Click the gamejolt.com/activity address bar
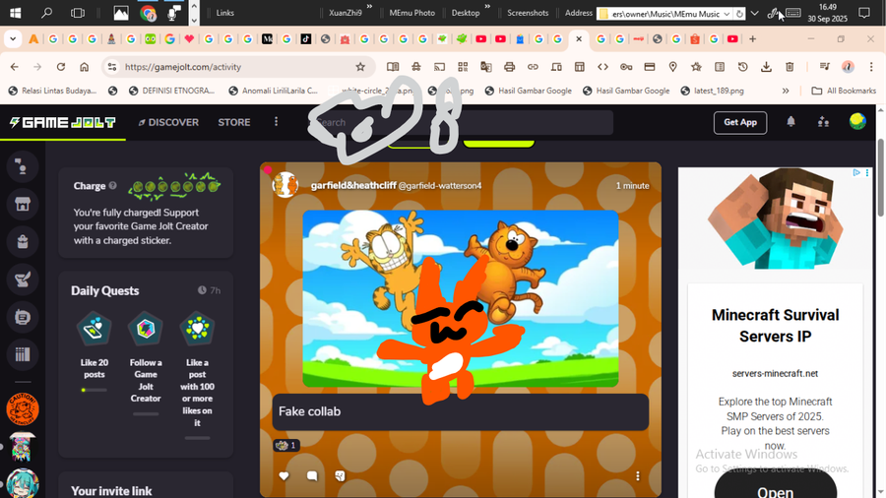The width and height of the screenshot is (886, 498). coord(237,67)
